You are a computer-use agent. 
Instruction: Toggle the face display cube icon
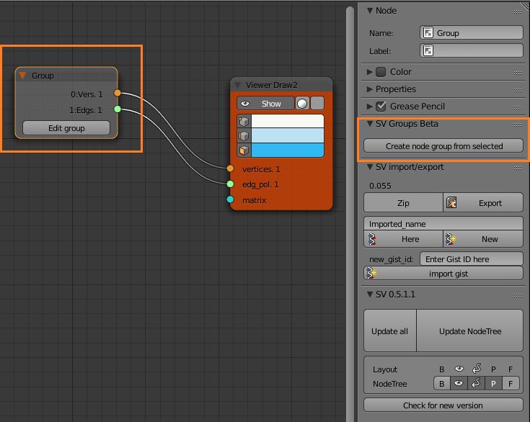click(244, 151)
